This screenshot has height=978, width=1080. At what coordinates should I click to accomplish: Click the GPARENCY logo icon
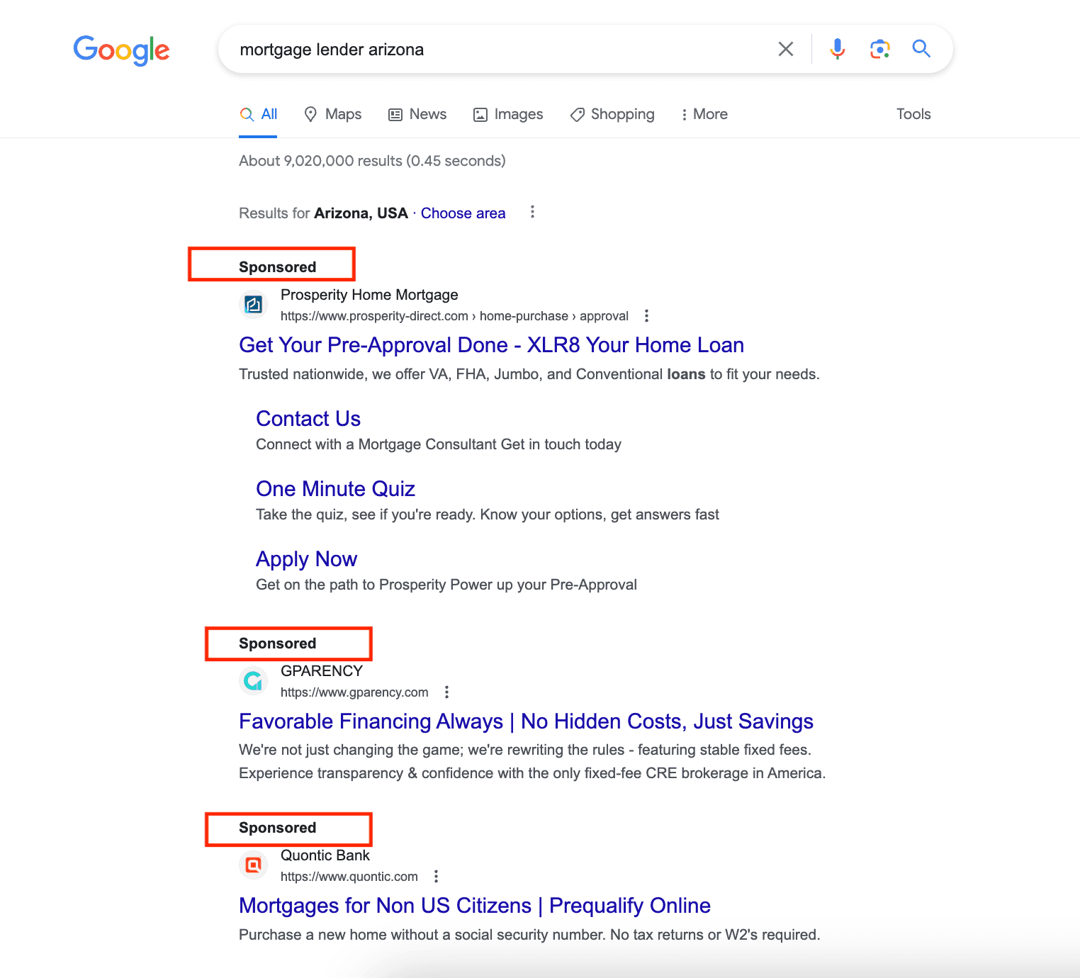[x=253, y=680]
